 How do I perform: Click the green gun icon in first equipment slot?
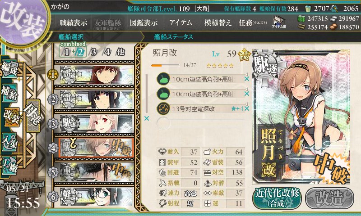[163, 79]
